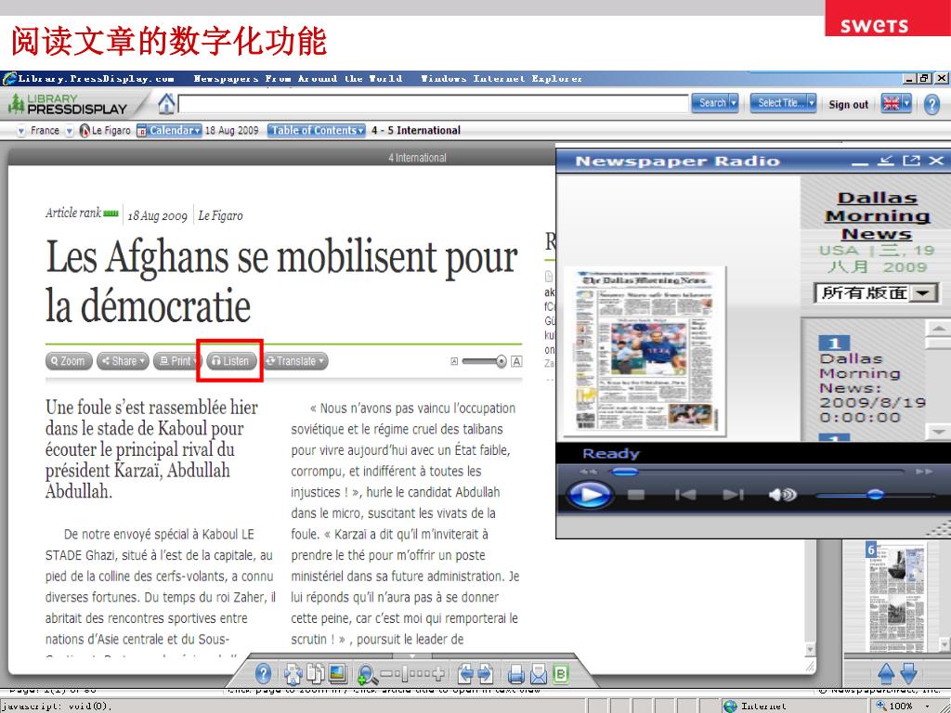
Task: Click the picture view icon
Action: pyautogui.click(x=336, y=673)
